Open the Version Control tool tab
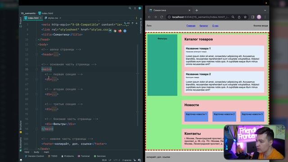 point(34,156)
